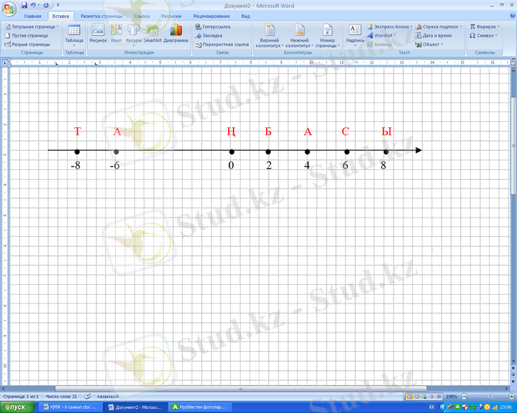Screen dimensions: 517x413
Task: Open the Клип clip art panel
Action: (x=116, y=33)
